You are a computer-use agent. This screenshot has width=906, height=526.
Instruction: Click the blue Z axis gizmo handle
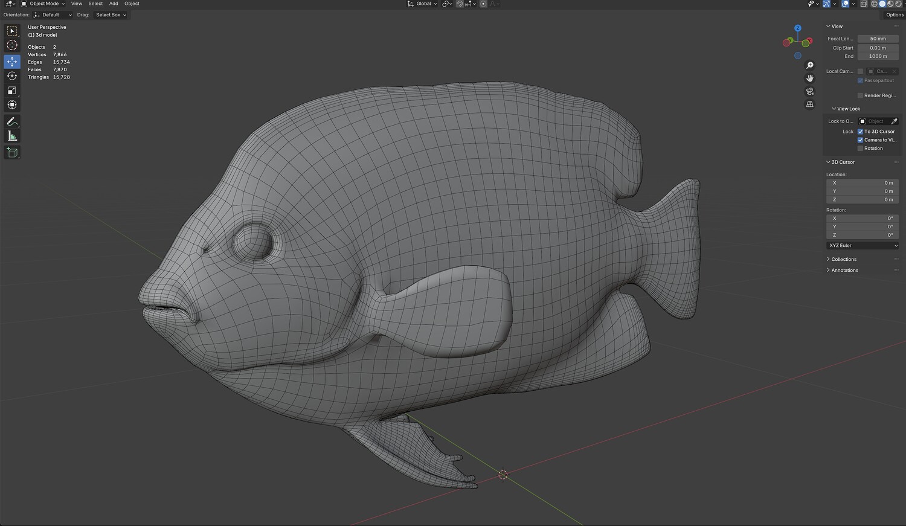coord(798,28)
